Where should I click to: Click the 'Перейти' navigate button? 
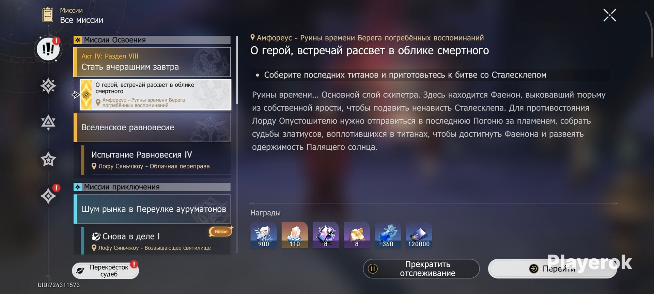pos(552,269)
